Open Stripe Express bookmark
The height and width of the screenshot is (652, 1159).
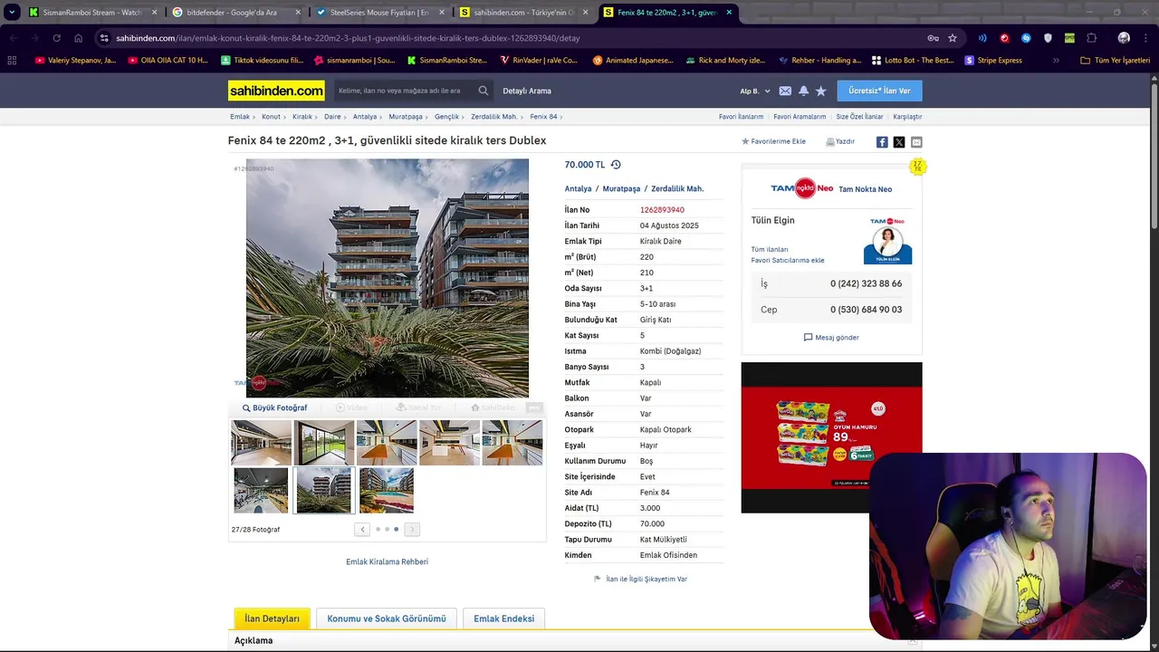click(993, 61)
